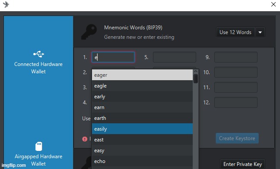The image size is (280, 169).
Task: Focus the word 5 input field
Action: coord(175,57)
